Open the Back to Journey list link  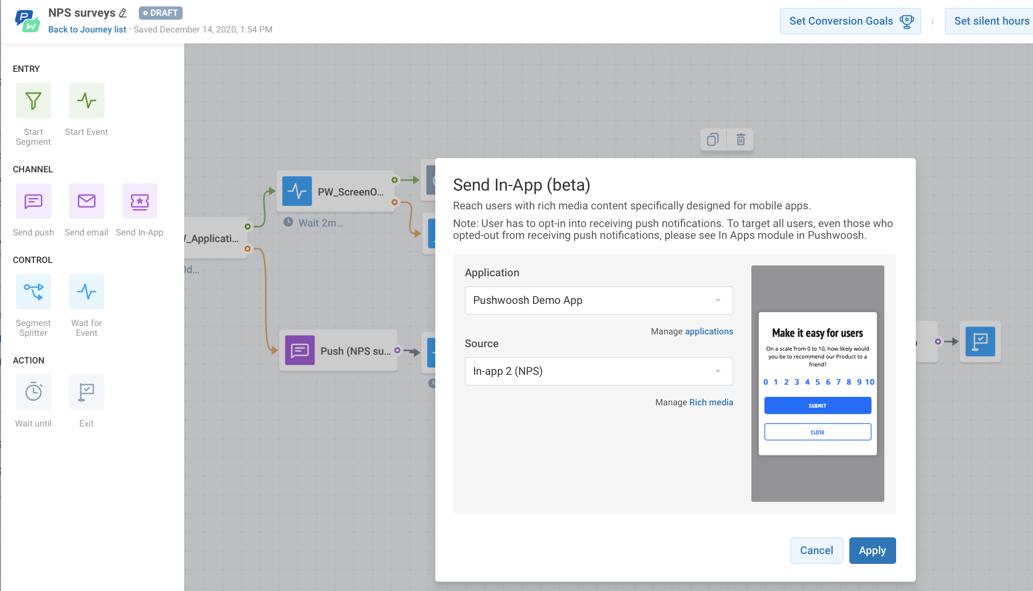pos(87,30)
